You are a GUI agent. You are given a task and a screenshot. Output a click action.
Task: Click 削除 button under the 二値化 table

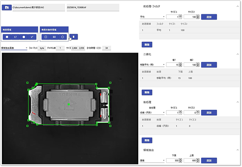tap(147, 93)
